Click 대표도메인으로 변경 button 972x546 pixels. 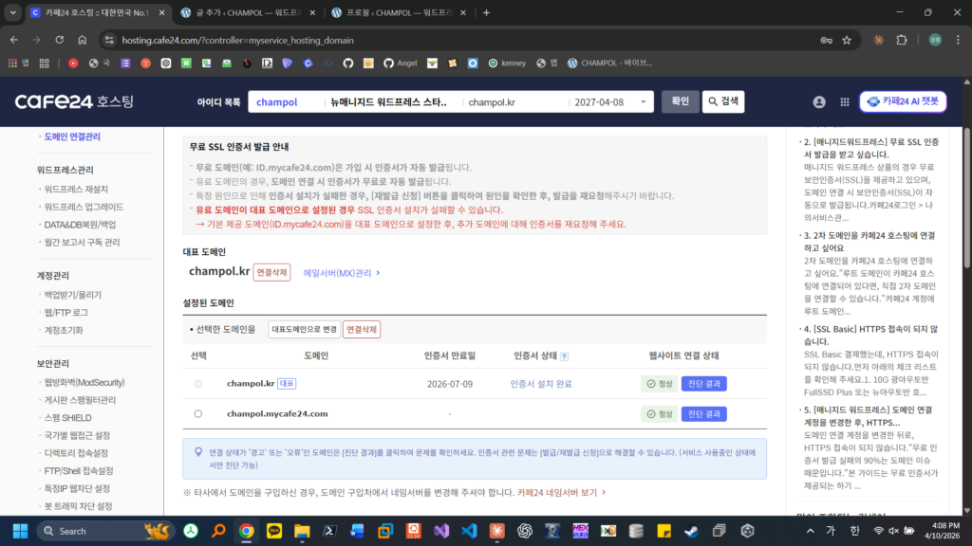[x=304, y=329]
